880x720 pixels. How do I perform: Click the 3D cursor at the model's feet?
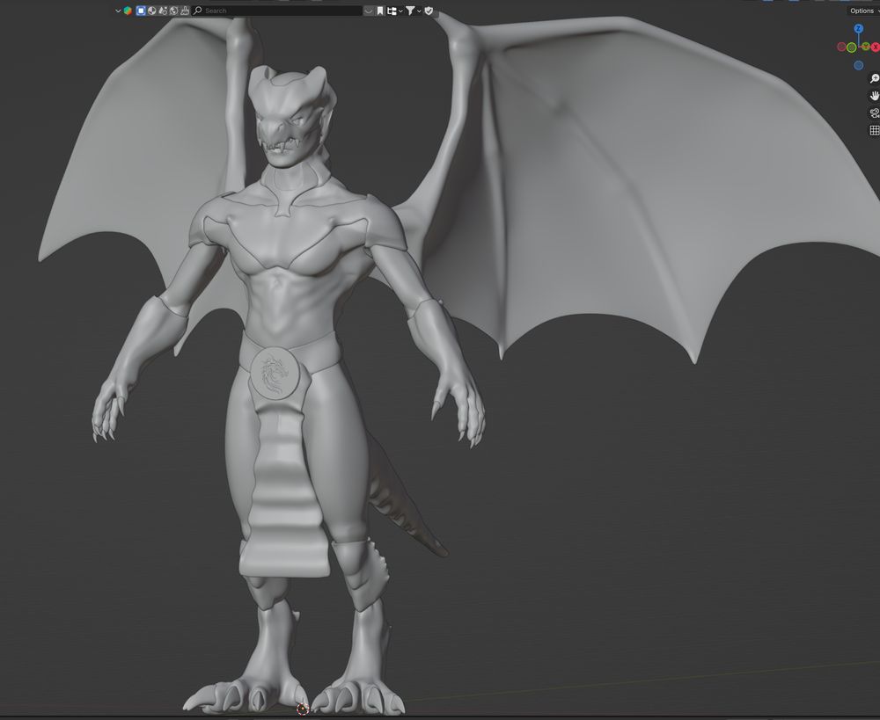pos(303,709)
